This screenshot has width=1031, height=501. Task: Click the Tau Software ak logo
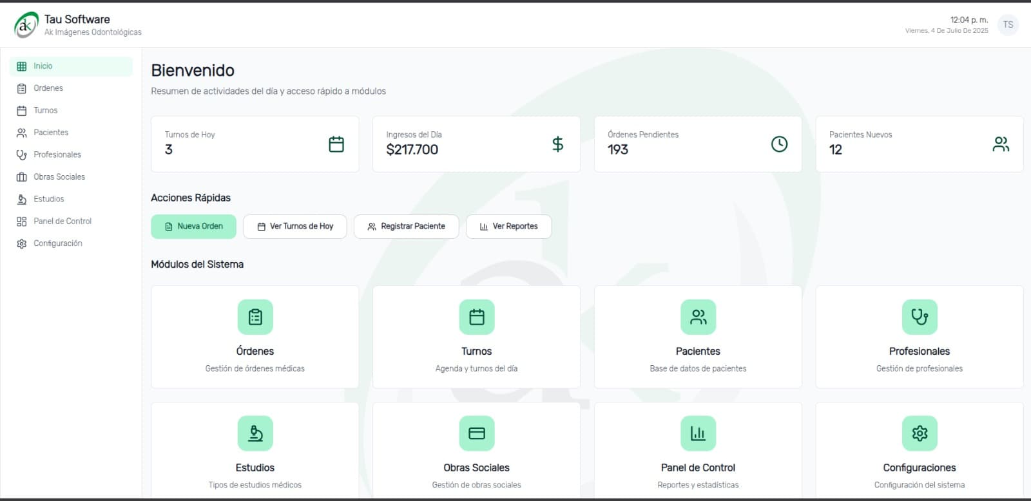26,25
